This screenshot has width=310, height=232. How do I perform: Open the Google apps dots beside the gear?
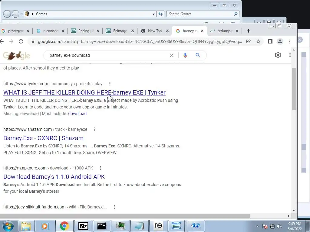pos(290,55)
